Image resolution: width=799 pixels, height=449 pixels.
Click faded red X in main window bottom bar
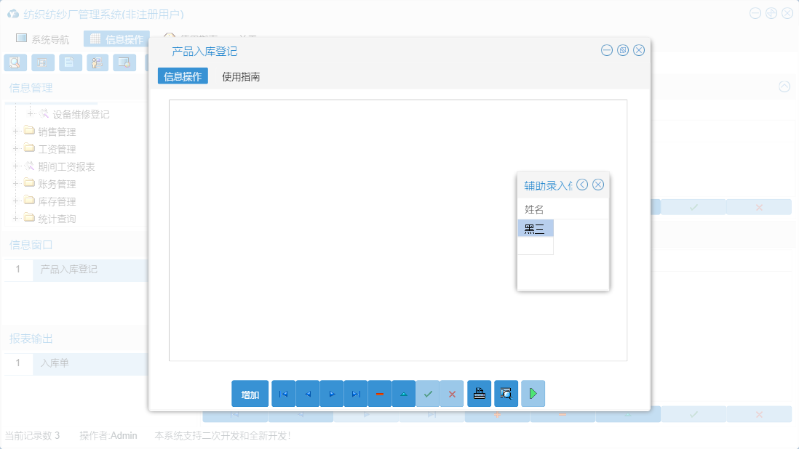coord(759,414)
